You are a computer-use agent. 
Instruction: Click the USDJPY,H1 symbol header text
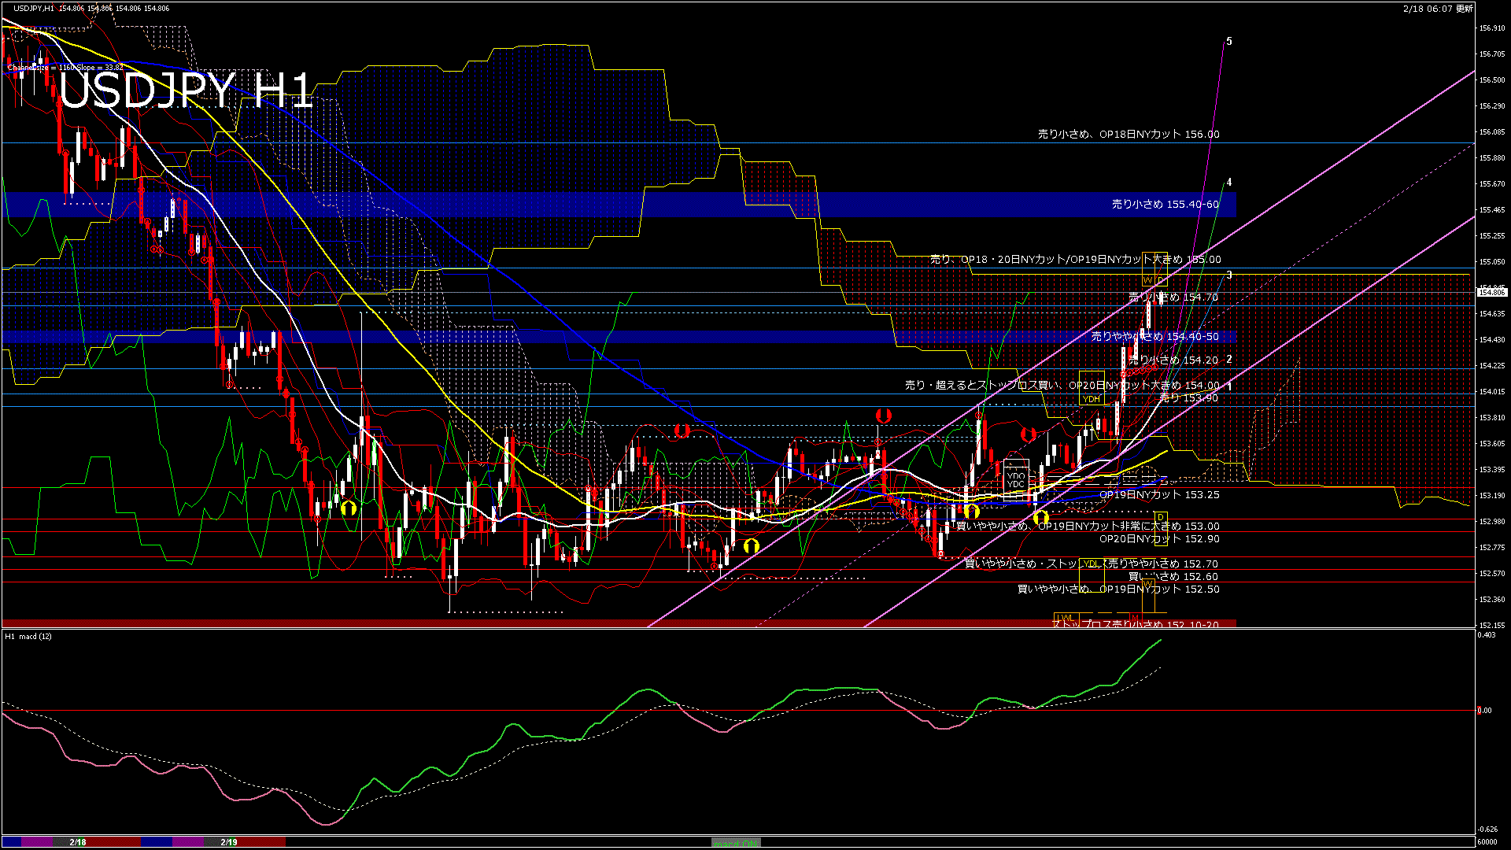(x=35, y=9)
